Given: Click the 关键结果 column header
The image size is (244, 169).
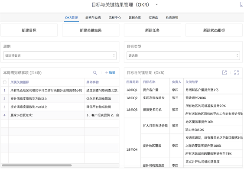Looking at the screenshot, I should (x=192, y=82).
